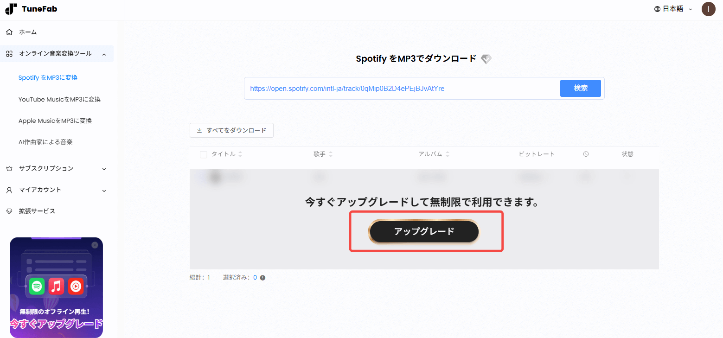Open the user avatar in top right
Screen dimensions: 723x338
[708, 9]
